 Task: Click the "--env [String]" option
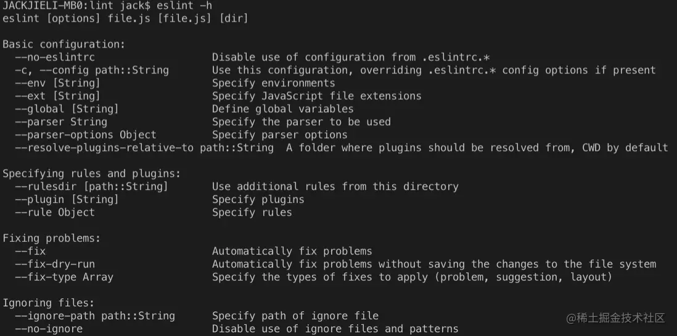[58, 83]
